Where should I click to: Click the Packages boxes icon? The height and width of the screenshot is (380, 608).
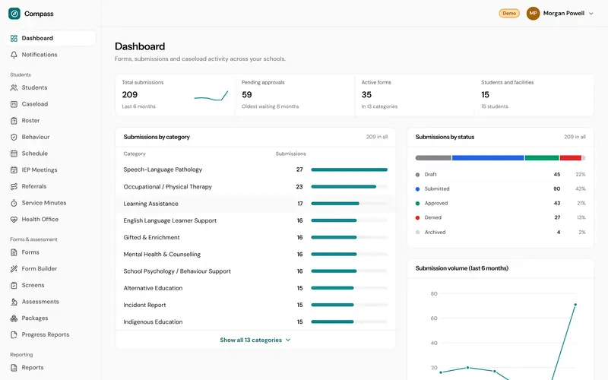pos(14,318)
